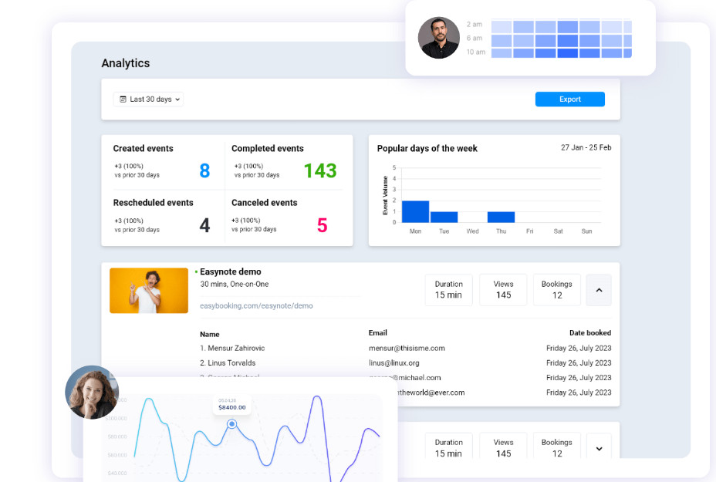Click the Created events count 8

204,170
